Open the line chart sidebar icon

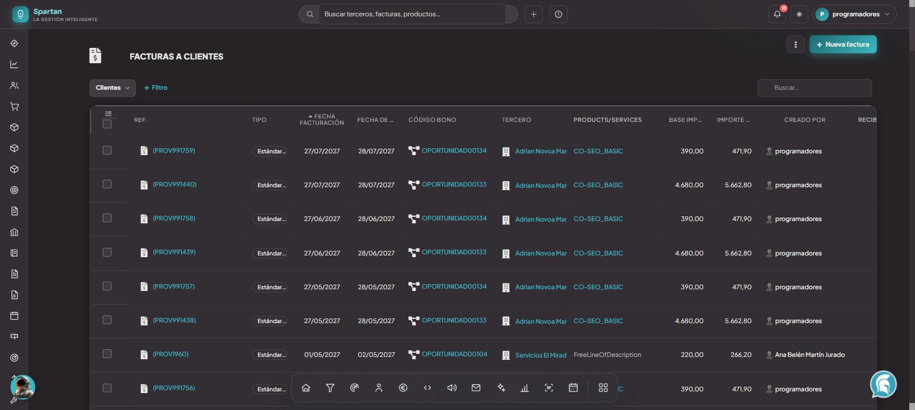click(x=15, y=65)
